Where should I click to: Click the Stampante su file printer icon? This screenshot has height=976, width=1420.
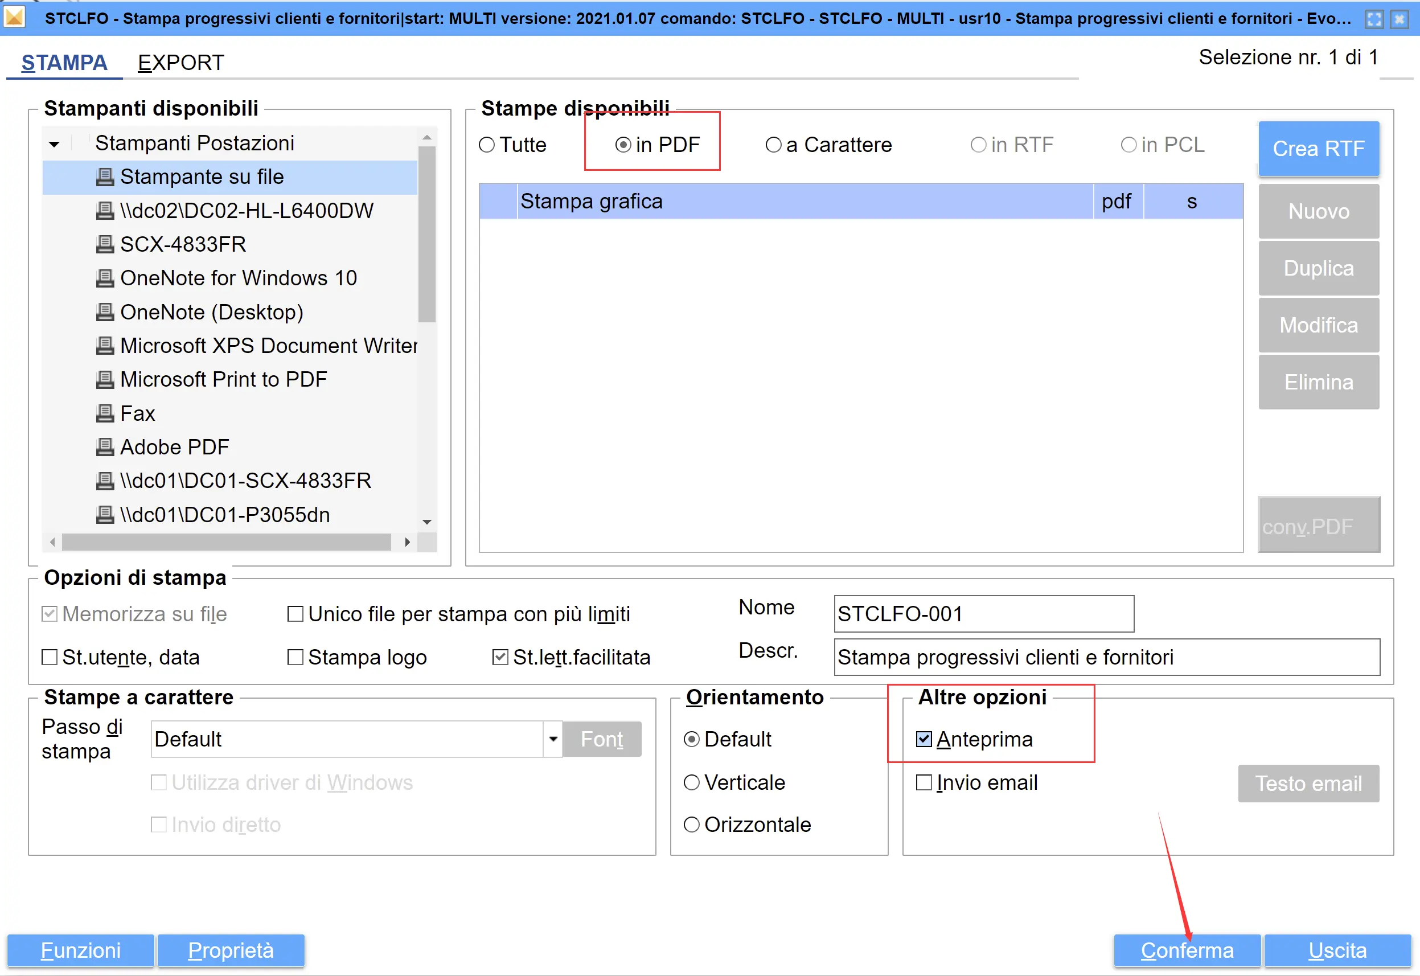[x=105, y=177]
